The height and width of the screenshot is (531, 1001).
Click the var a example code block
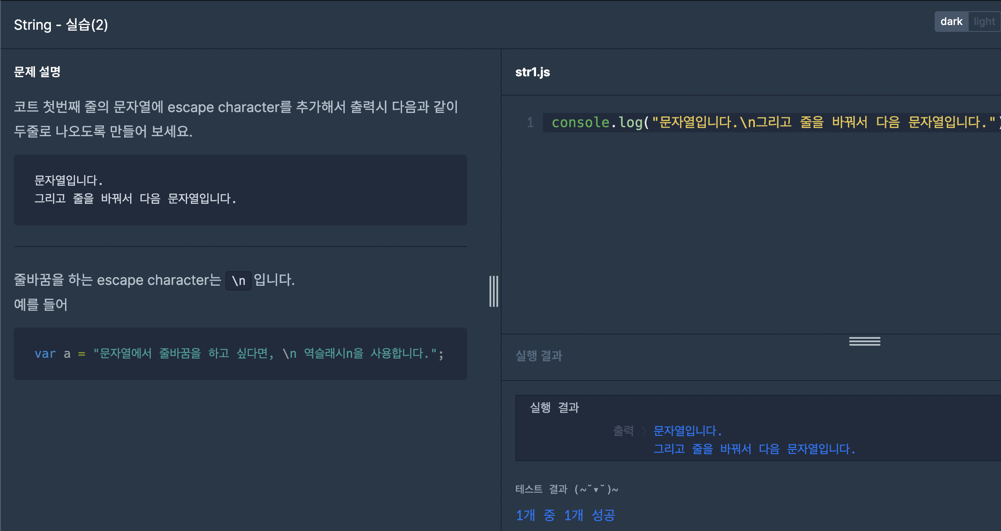(x=240, y=354)
